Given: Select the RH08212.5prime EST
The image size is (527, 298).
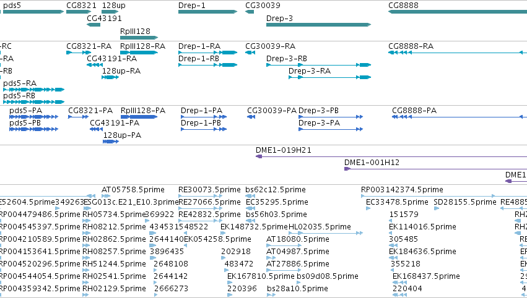Looking at the screenshot, I should 86,233.
